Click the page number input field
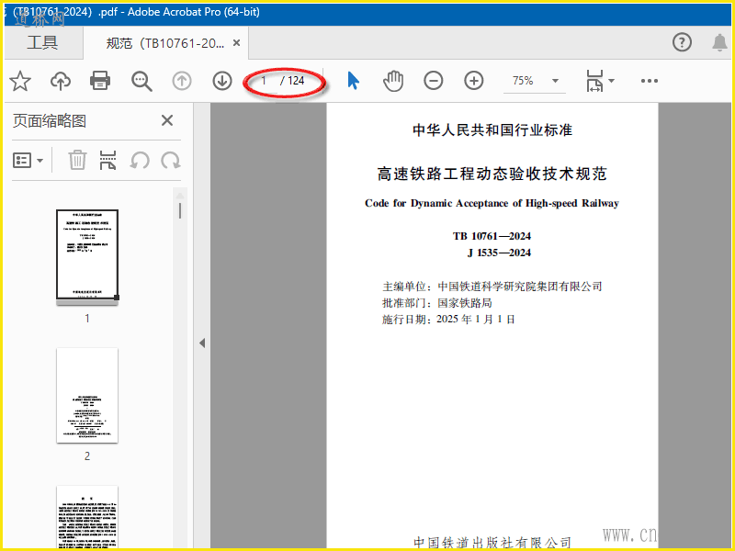 (x=265, y=81)
